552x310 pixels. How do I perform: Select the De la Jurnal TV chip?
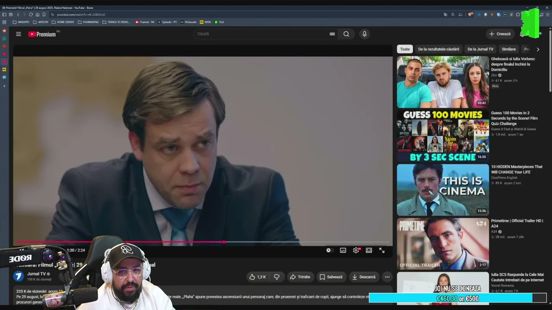click(480, 49)
